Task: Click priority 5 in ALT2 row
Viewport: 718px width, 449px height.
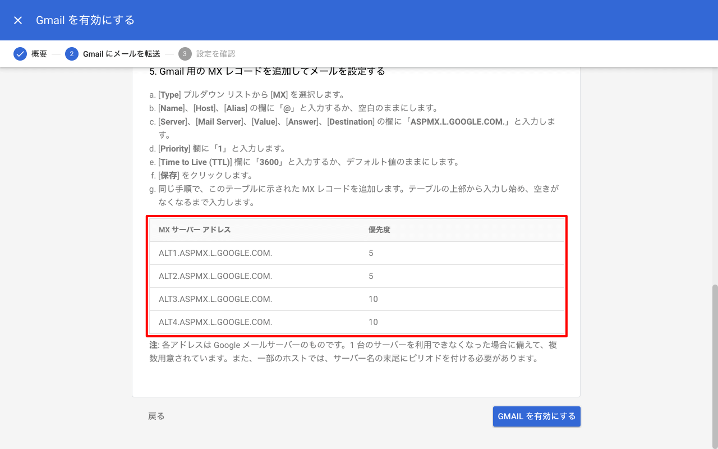Action: pyautogui.click(x=371, y=276)
